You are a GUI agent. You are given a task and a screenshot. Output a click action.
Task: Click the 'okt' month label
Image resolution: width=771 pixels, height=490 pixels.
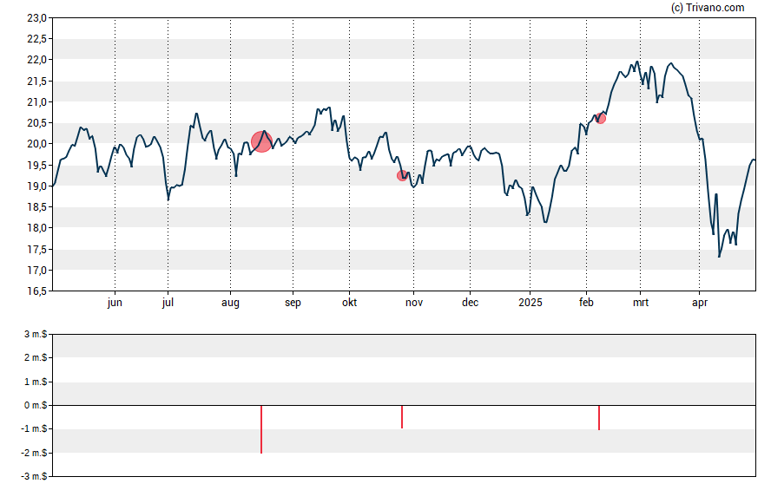[x=350, y=303]
